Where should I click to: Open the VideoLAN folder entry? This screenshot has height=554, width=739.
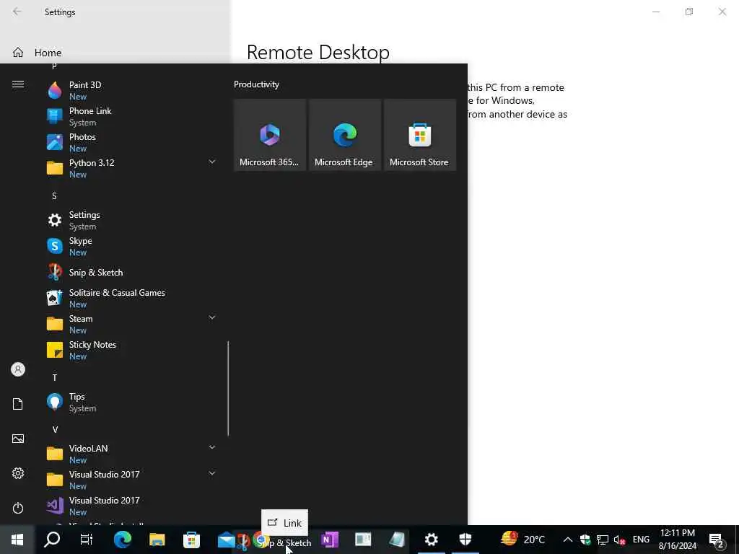coord(131,454)
